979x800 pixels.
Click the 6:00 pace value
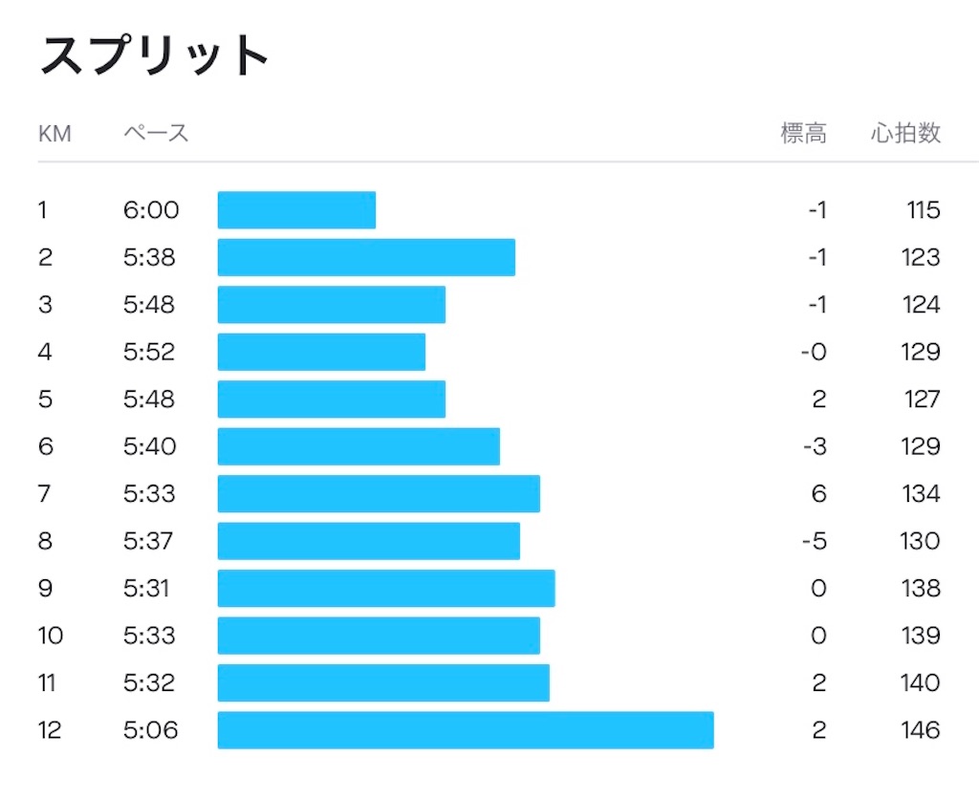(x=151, y=209)
